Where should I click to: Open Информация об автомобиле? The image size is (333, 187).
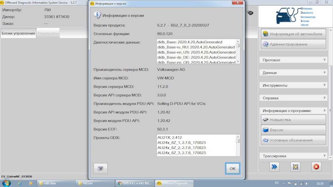[293, 34]
